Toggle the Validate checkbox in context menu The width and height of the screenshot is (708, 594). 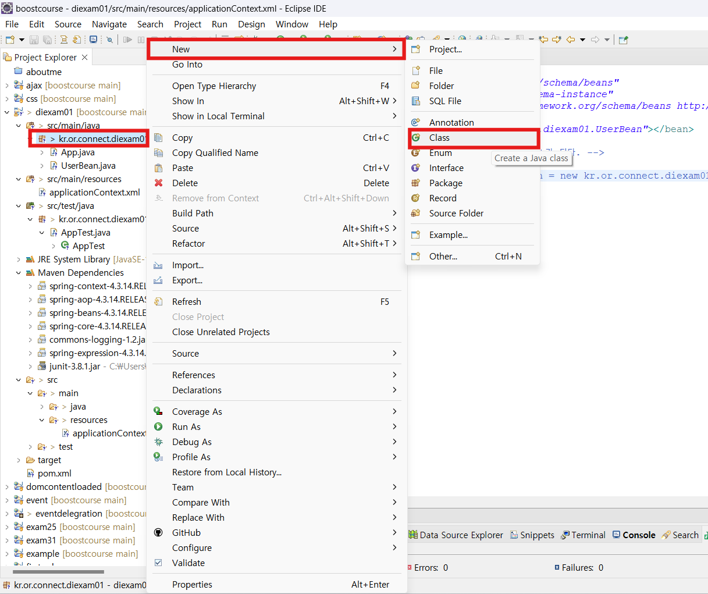pos(158,563)
